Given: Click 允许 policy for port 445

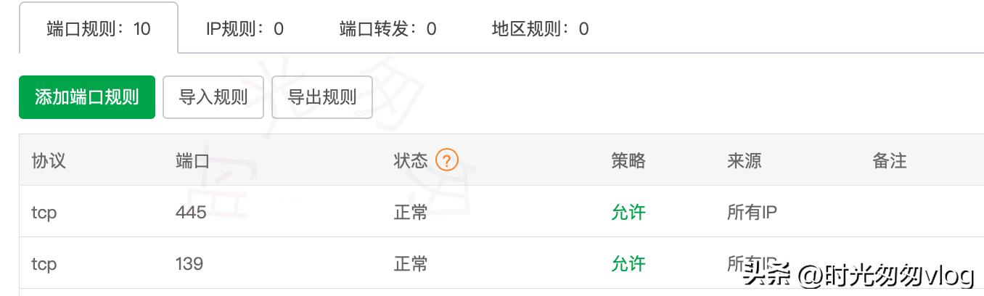Looking at the screenshot, I should 628,213.
